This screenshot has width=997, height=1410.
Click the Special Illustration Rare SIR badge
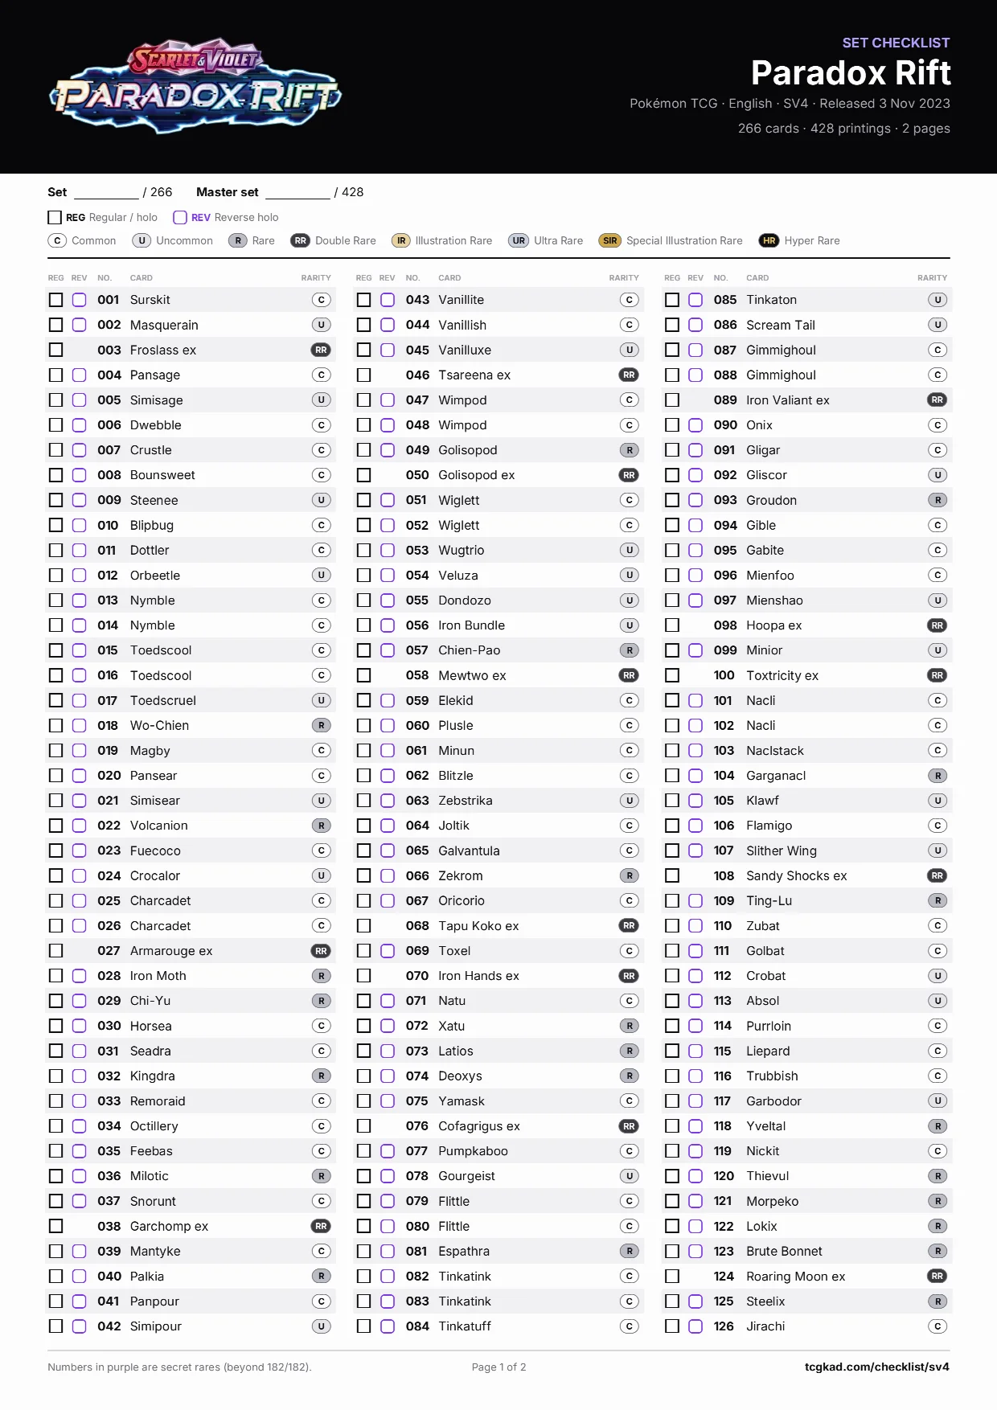coord(610,240)
